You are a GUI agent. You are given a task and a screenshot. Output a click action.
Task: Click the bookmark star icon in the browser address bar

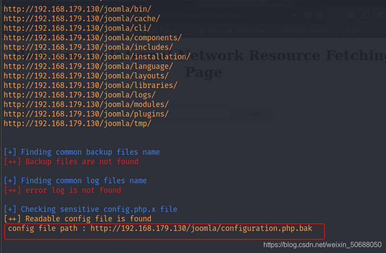click(x=320, y=16)
